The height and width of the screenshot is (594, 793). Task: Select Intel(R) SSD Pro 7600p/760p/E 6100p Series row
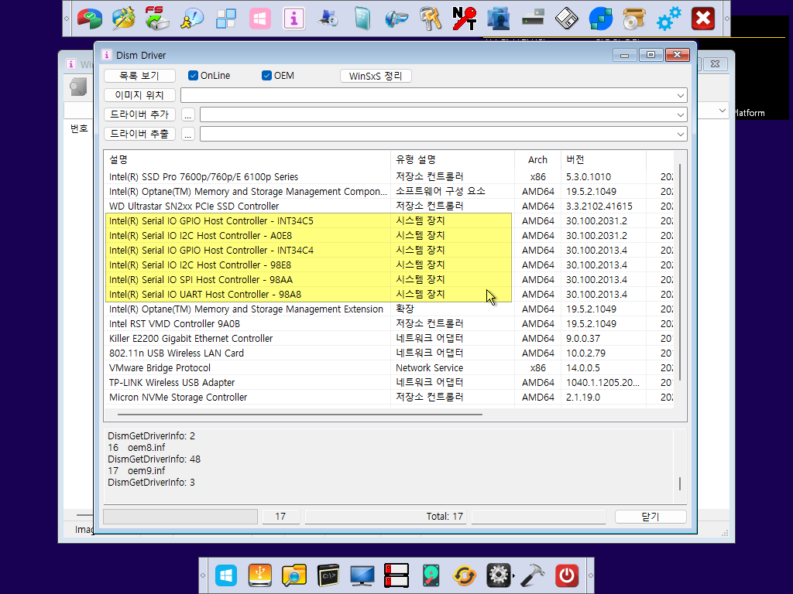pos(390,177)
